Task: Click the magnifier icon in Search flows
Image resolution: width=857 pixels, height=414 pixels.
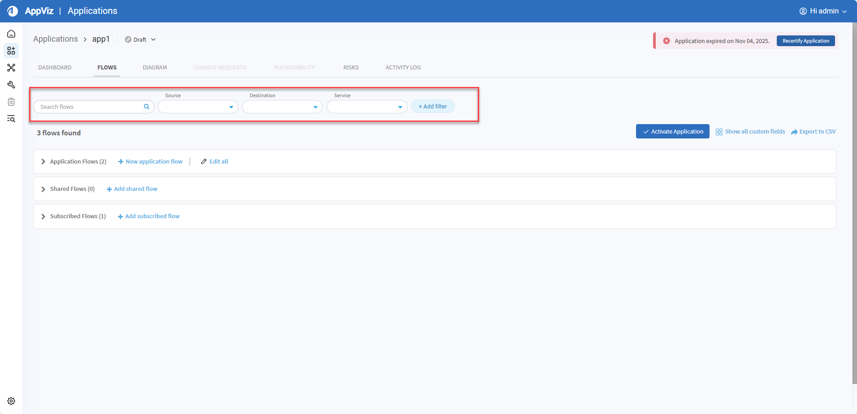Action: [147, 107]
